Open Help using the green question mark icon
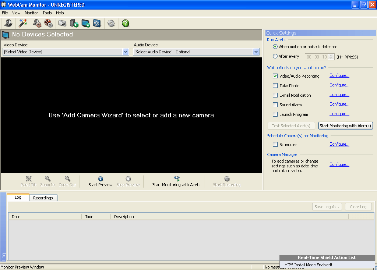The width and height of the screenshot is (377, 270). click(x=125, y=23)
